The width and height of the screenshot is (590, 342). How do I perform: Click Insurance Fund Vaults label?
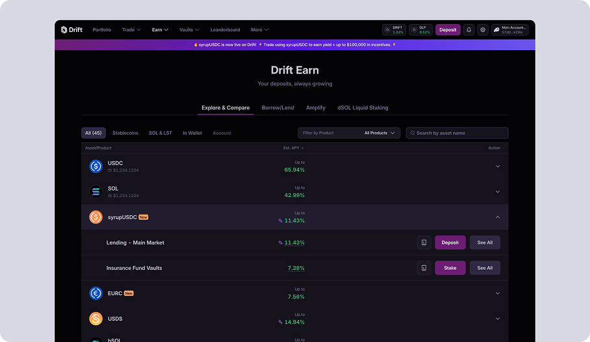click(134, 268)
